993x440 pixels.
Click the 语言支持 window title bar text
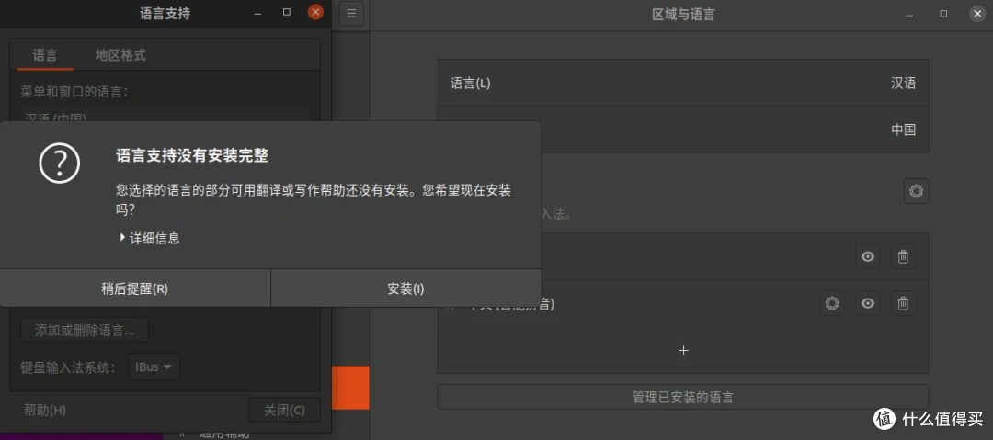165,13
